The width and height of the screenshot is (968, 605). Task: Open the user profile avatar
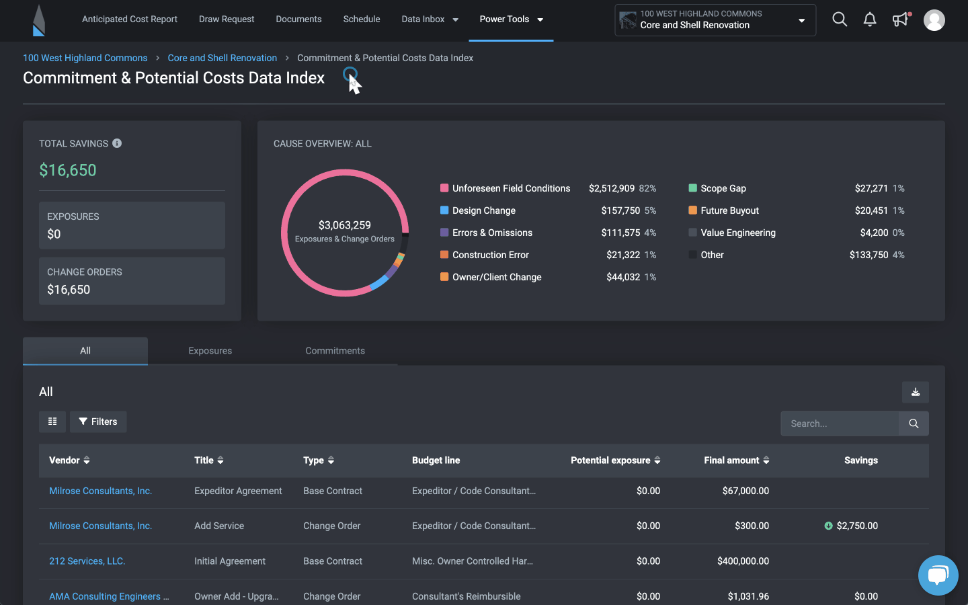point(934,20)
